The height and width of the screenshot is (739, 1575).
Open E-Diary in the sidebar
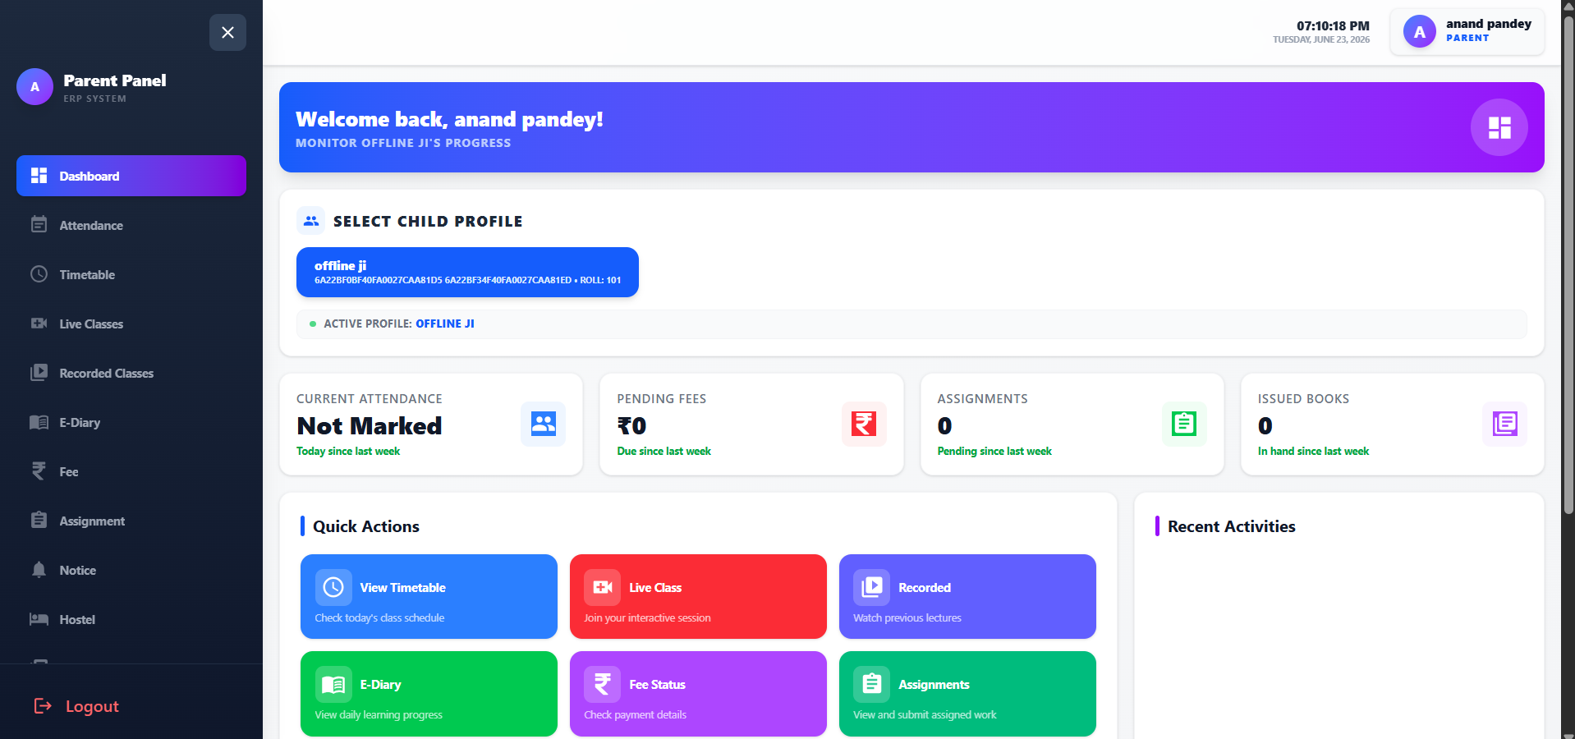[131, 422]
